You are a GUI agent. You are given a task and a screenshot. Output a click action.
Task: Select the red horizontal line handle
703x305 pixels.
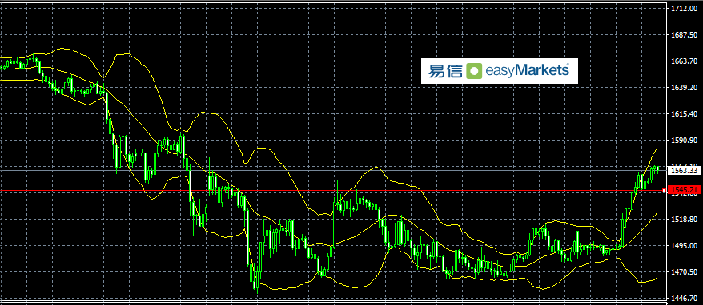[x=664, y=191]
